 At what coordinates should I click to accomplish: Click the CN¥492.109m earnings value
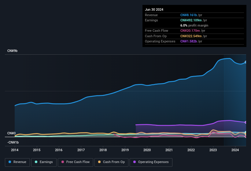click(x=191, y=20)
